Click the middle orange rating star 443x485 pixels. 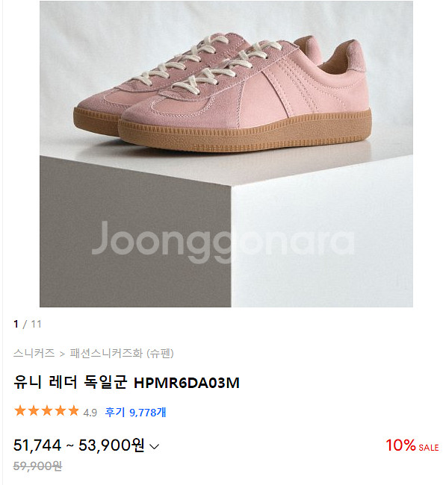(47, 411)
